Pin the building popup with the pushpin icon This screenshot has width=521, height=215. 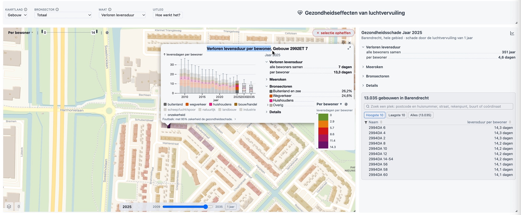tap(343, 42)
